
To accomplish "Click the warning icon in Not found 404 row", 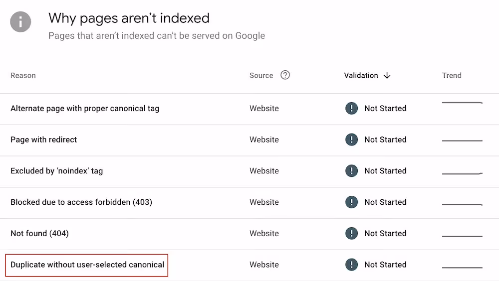I will (351, 233).
